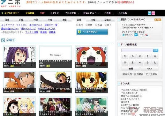This screenshot has width=165, height=116.
Task: Switch to the 火曜 tab
Action: tap(35, 20)
